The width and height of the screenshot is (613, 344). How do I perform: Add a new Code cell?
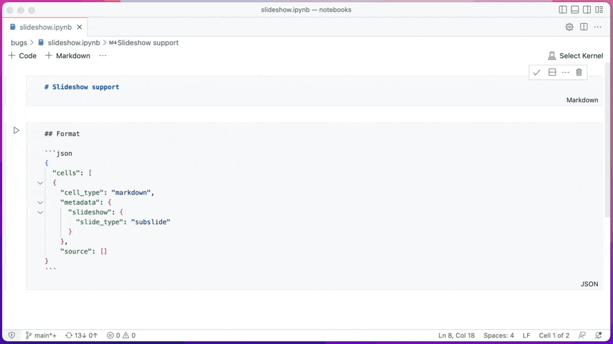(x=22, y=56)
